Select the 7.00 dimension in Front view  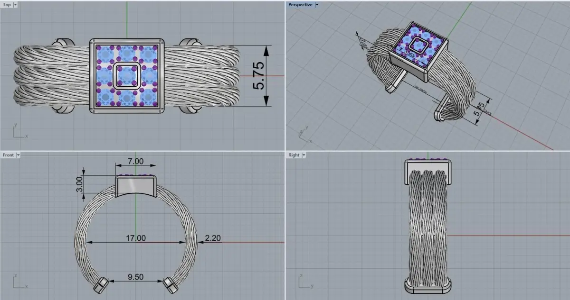(x=136, y=162)
